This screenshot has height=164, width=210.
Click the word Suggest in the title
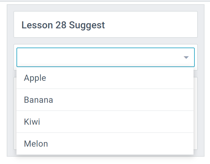[87, 25]
